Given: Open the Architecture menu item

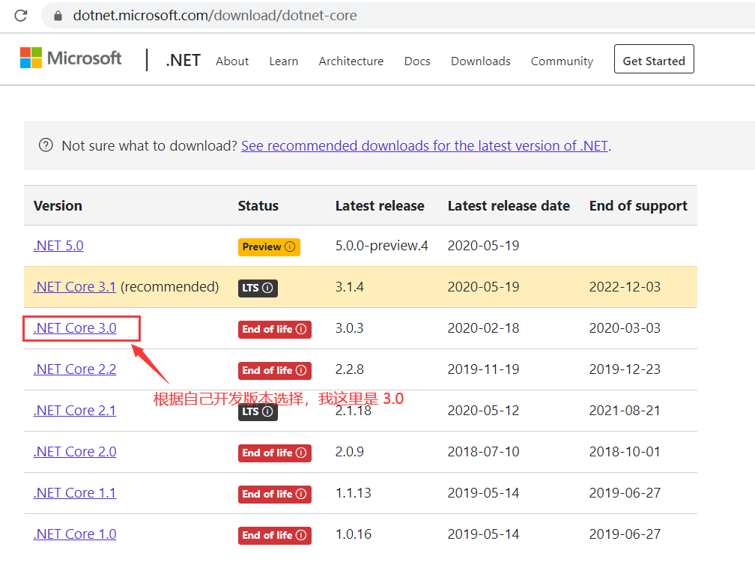Looking at the screenshot, I should click(x=351, y=61).
